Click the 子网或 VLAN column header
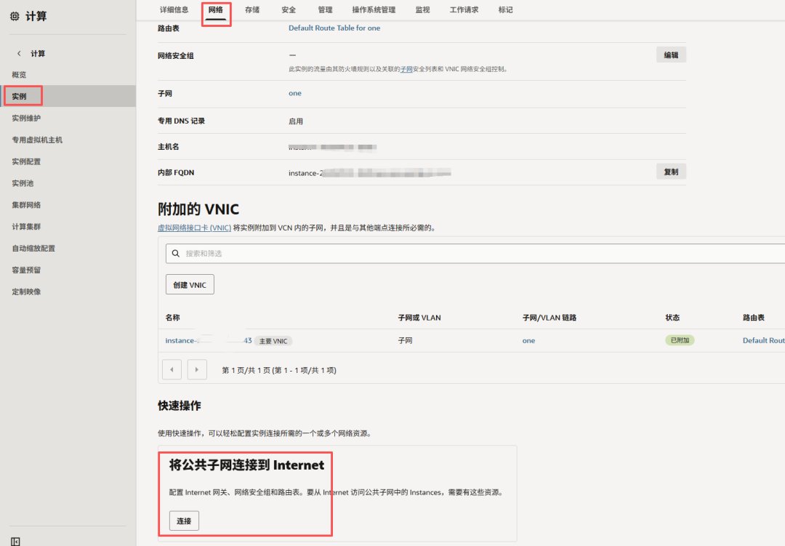The width and height of the screenshot is (785, 546). [x=419, y=318]
